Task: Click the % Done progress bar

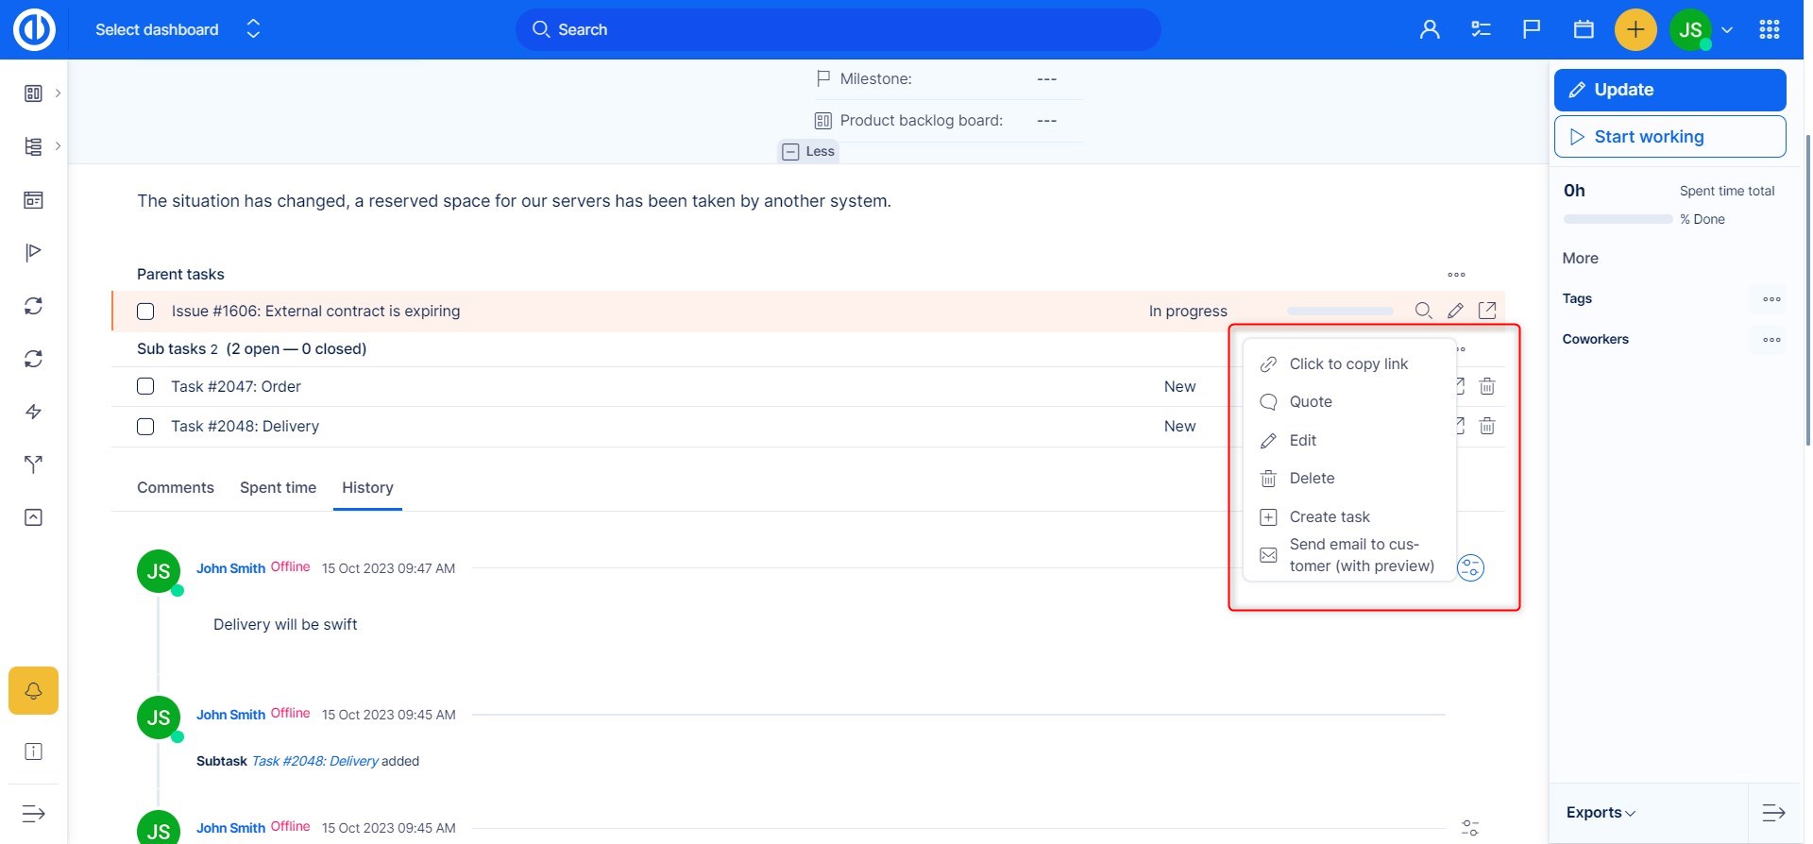Action: tap(1618, 219)
